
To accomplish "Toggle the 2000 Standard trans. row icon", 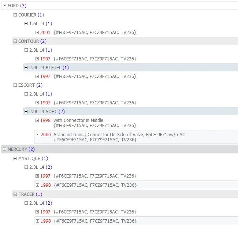I will click(x=37, y=135).
